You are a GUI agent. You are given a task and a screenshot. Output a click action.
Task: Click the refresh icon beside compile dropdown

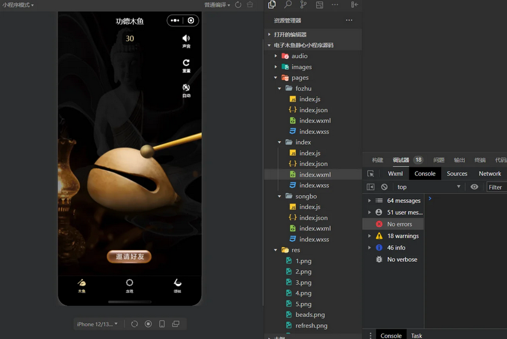point(238,5)
